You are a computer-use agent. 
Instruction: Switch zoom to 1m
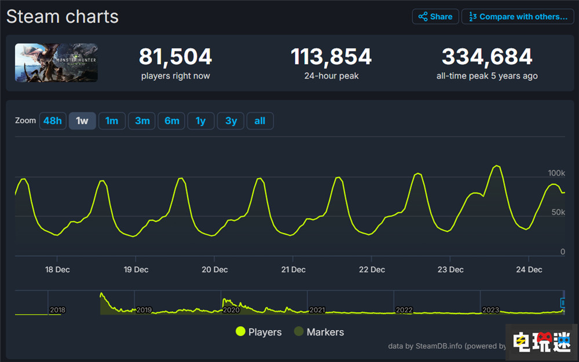[112, 121]
